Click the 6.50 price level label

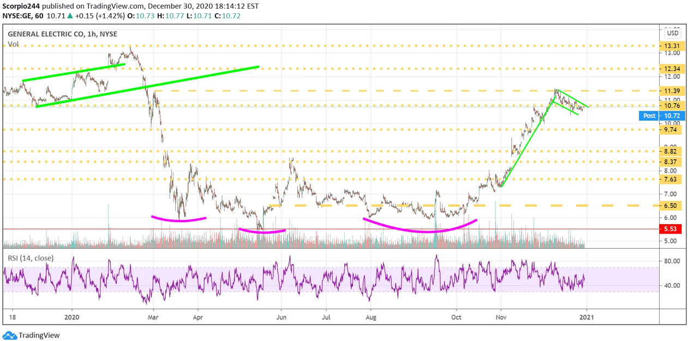coord(671,206)
